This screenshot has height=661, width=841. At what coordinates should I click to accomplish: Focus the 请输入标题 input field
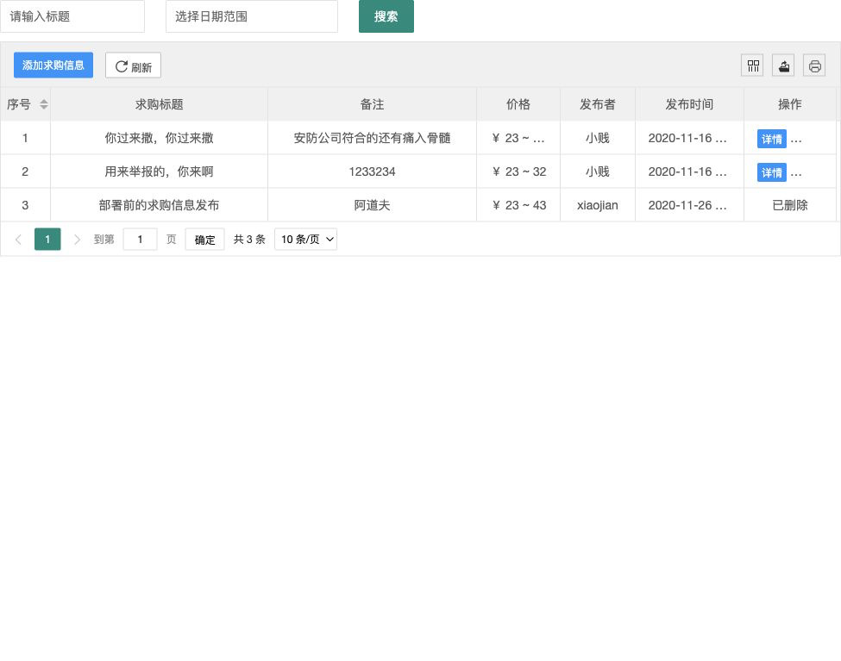click(72, 16)
